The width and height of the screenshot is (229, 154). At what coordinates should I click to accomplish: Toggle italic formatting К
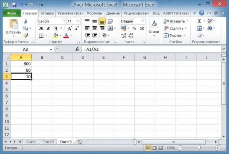click(48, 28)
